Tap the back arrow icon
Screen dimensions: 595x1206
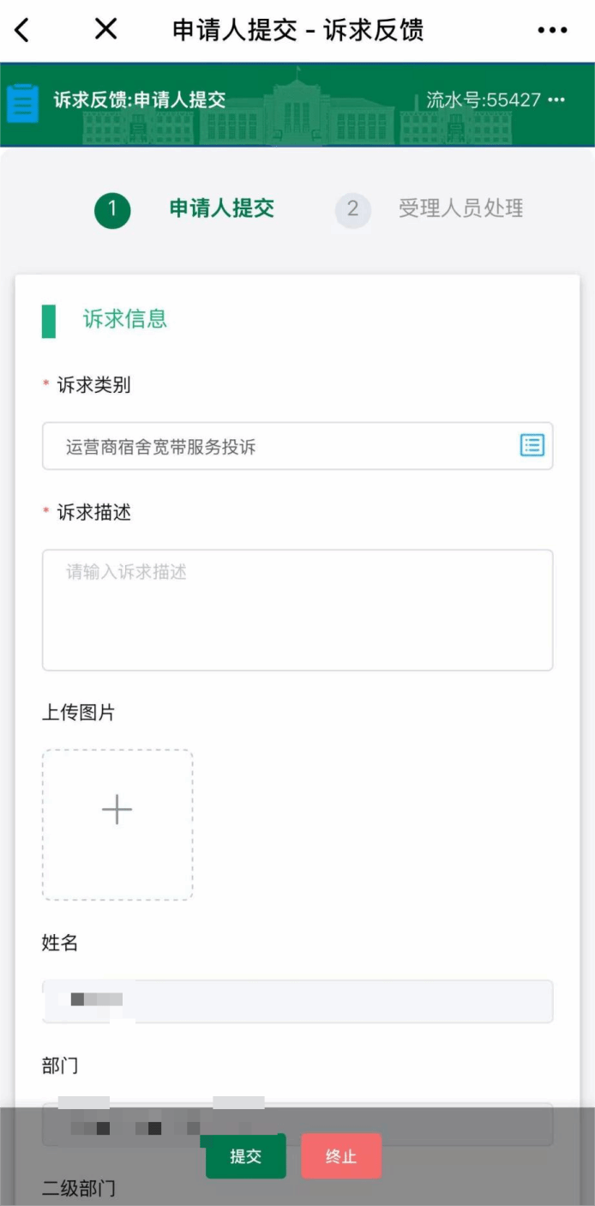[x=22, y=30]
